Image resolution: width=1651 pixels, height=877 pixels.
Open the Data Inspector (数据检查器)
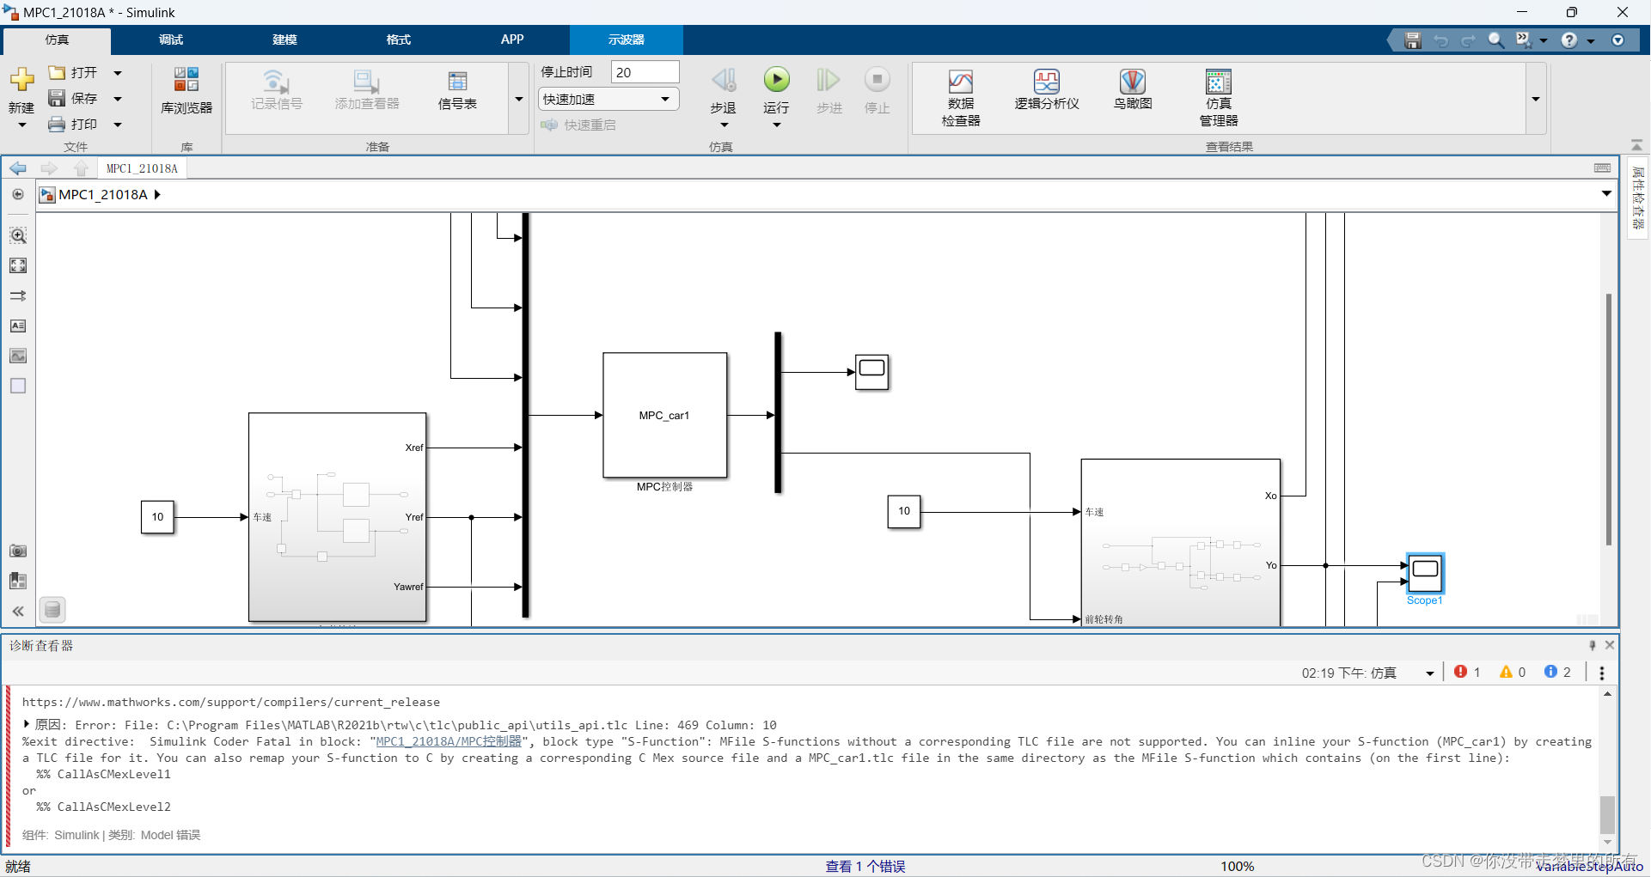pyautogui.click(x=961, y=82)
